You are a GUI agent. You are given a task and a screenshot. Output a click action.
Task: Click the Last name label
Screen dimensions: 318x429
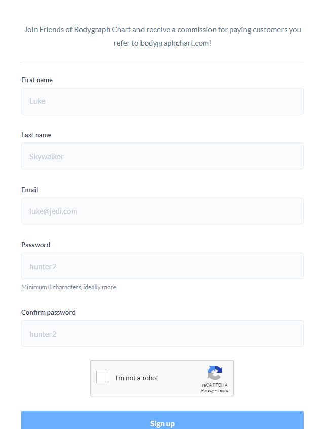coord(37,135)
